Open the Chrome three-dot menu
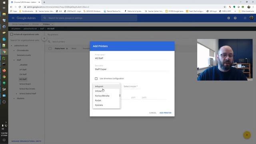Screen dimensions: 256x144 tap(253, 7)
